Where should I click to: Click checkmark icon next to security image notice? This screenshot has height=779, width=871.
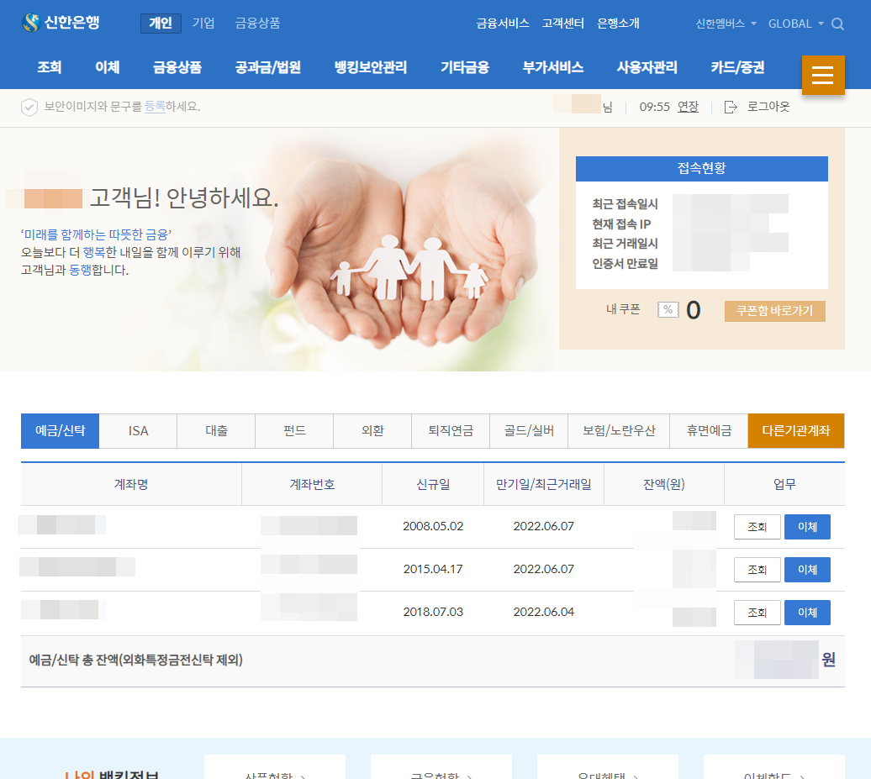(x=30, y=107)
